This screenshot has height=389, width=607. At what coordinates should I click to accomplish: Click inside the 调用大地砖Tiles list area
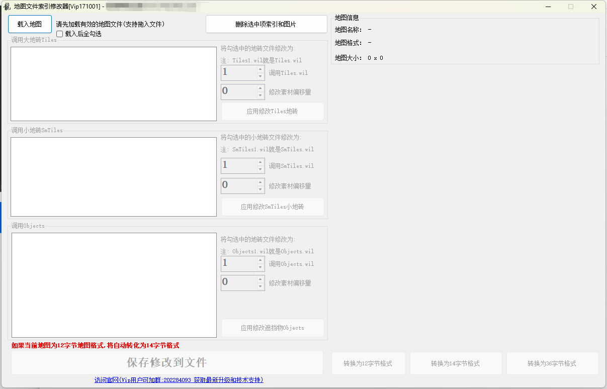point(113,83)
